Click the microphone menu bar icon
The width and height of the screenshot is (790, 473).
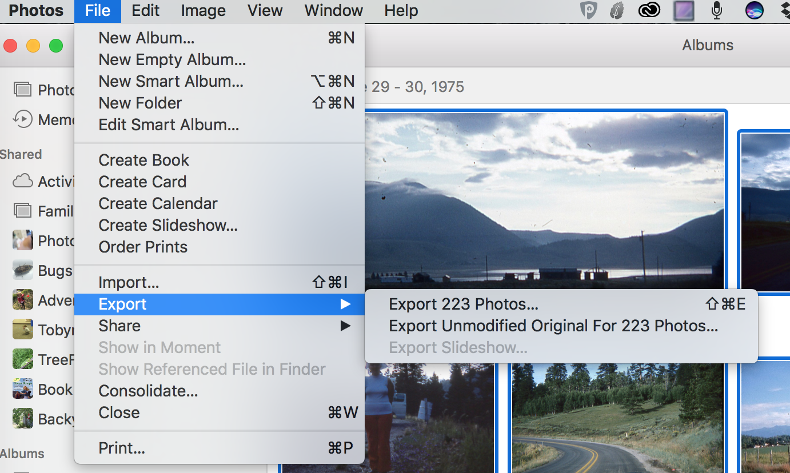pos(717,10)
